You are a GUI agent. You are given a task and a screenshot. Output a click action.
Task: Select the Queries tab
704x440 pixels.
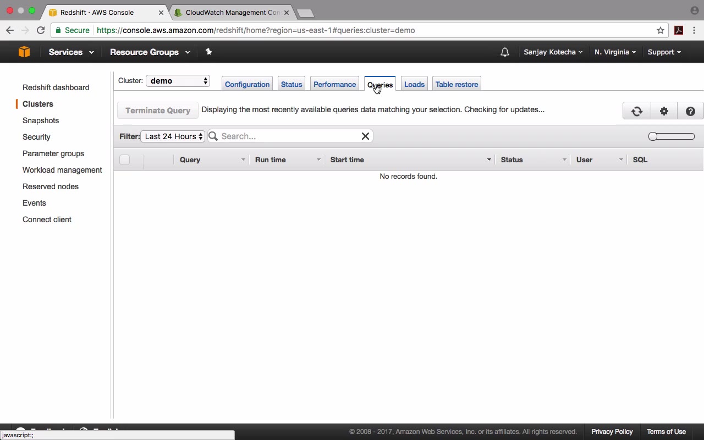pos(380,84)
